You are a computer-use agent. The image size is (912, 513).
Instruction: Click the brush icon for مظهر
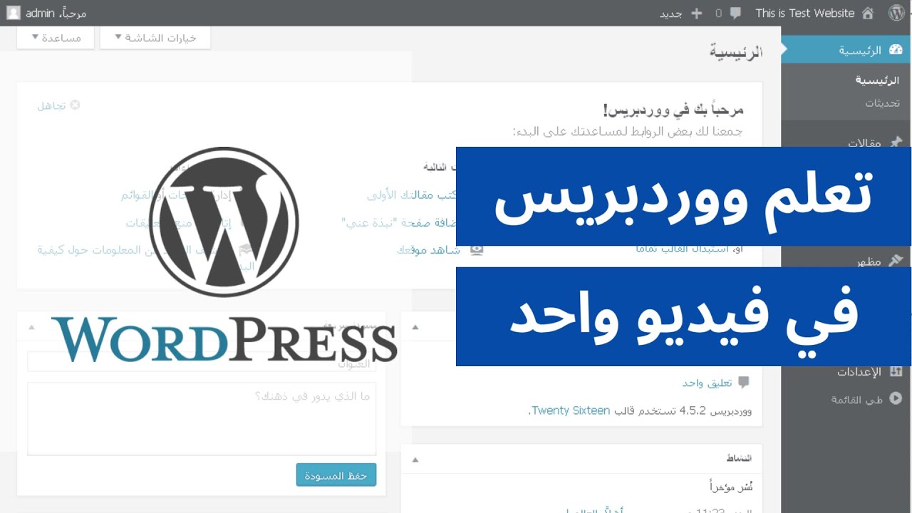(x=896, y=261)
